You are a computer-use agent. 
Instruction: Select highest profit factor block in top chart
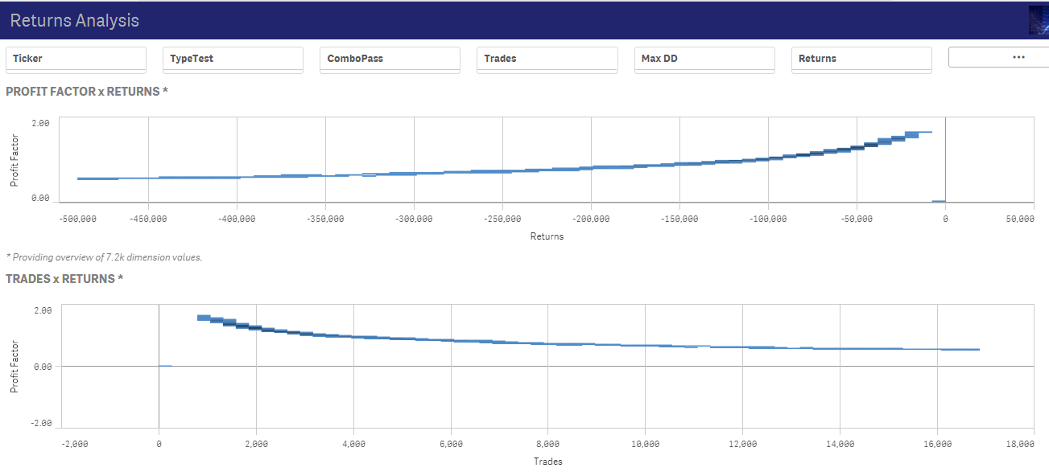(x=912, y=134)
